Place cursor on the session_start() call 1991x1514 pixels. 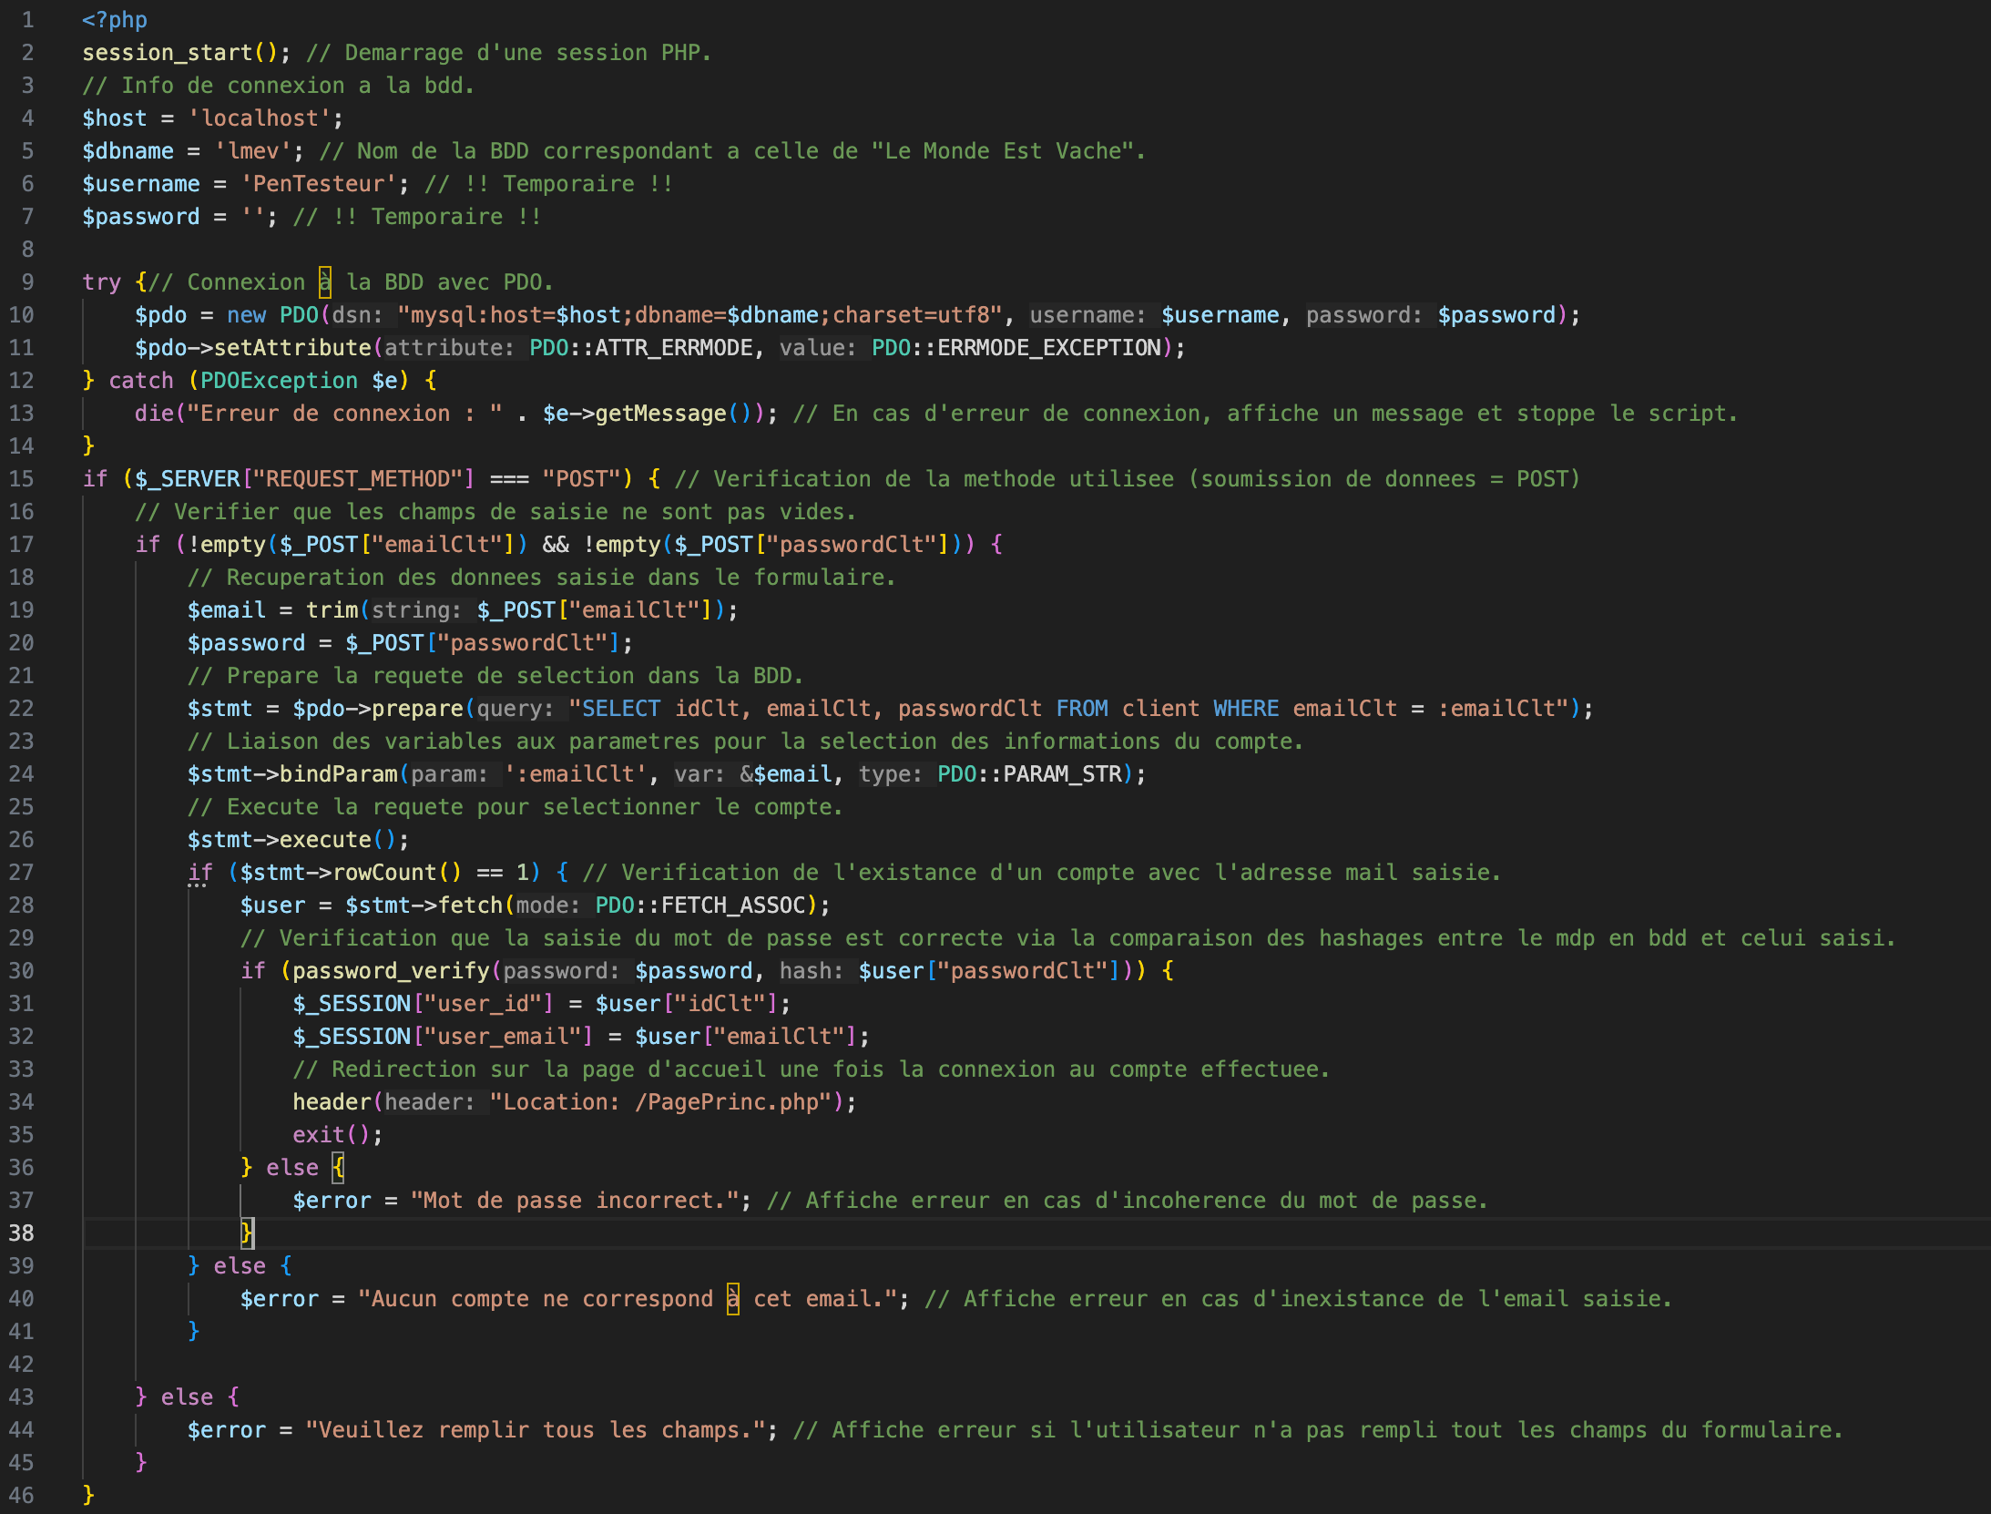click(173, 52)
